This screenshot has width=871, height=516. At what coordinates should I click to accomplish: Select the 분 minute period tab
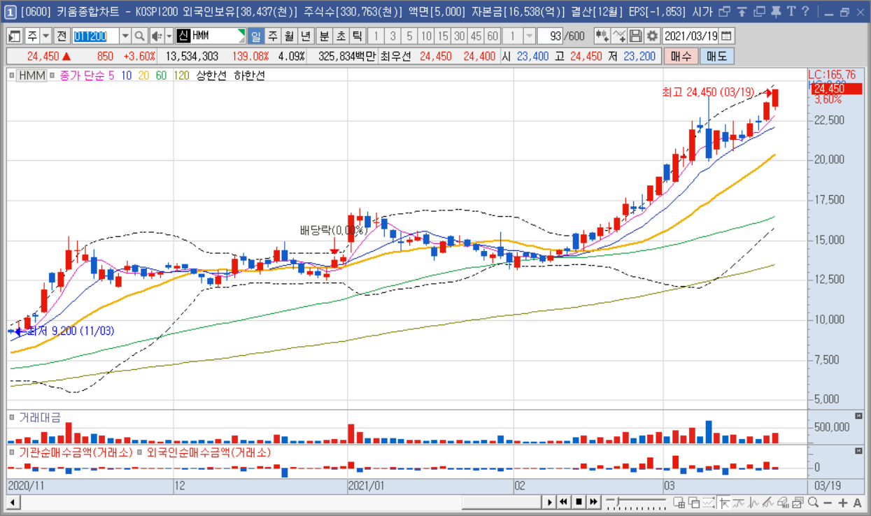point(324,36)
